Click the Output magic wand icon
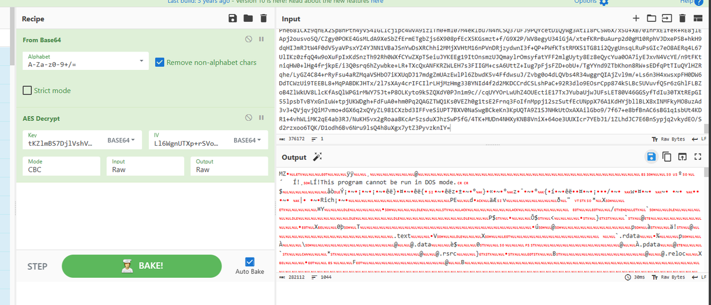The width and height of the screenshot is (711, 305). coord(317,157)
